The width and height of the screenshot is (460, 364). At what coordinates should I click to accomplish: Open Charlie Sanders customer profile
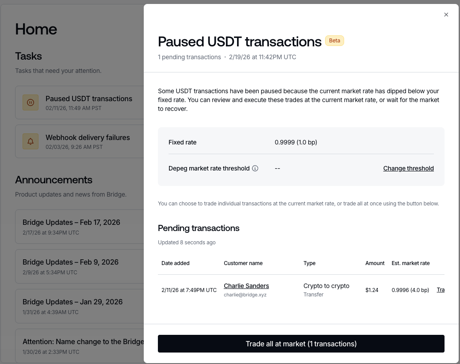pyautogui.click(x=246, y=286)
